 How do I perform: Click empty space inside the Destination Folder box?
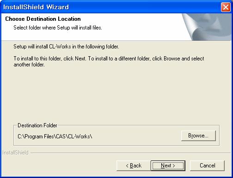[135, 137]
